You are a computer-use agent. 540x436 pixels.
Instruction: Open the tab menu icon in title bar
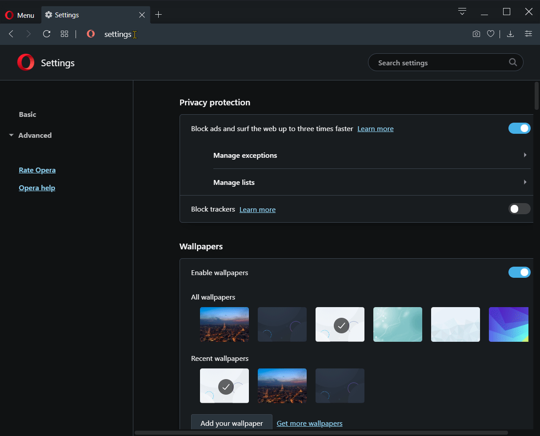(462, 12)
